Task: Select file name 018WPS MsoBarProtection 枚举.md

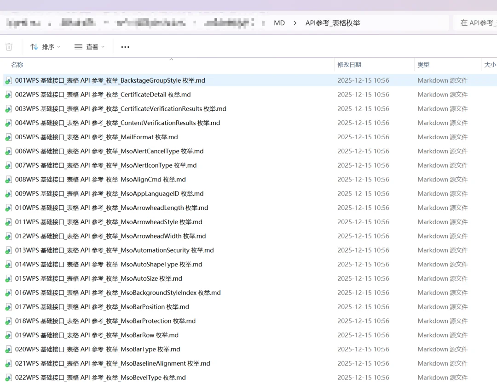Action: pos(105,321)
